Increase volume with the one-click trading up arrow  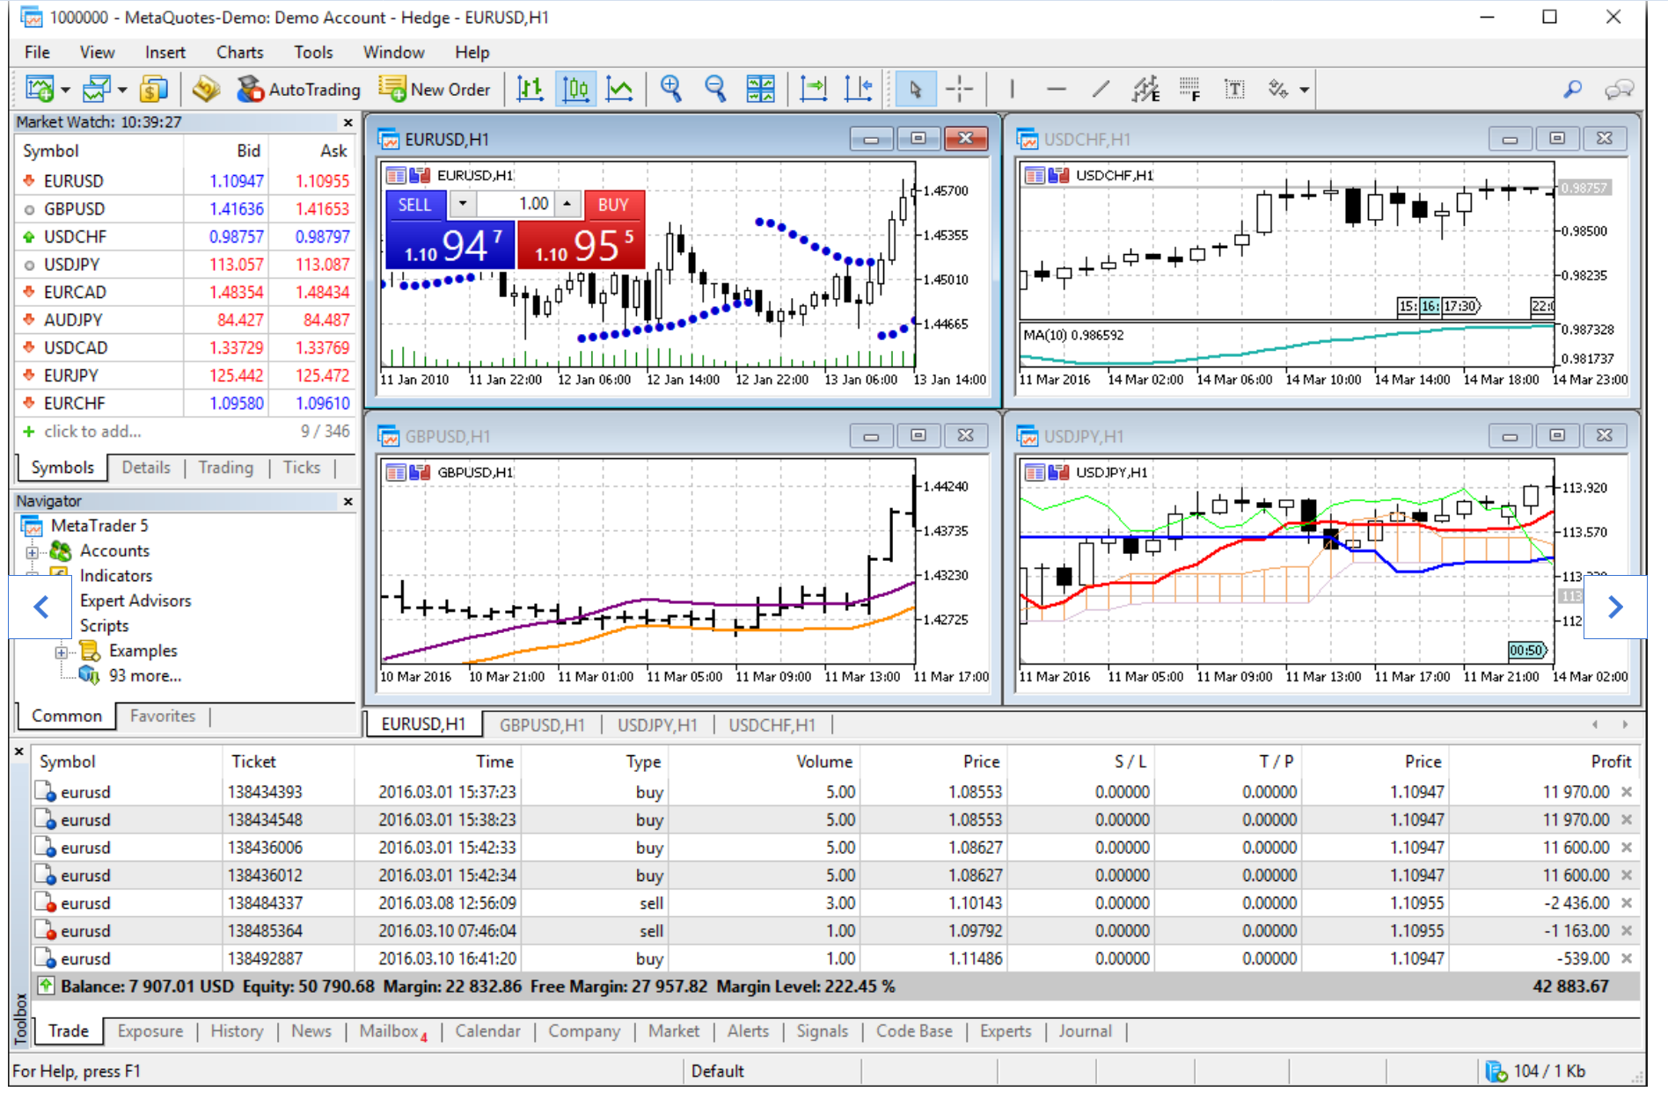tap(568, 205)
